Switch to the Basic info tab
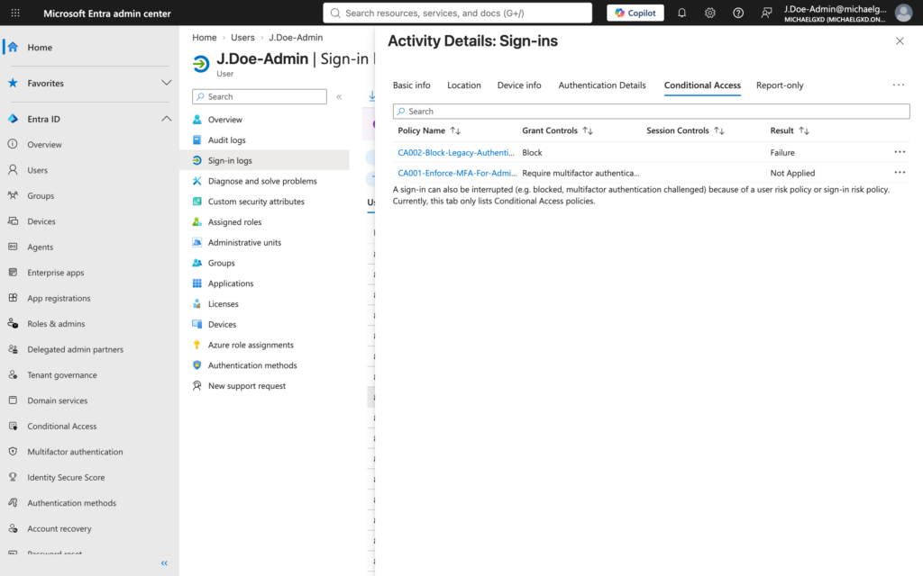 (x=411, y=85)
